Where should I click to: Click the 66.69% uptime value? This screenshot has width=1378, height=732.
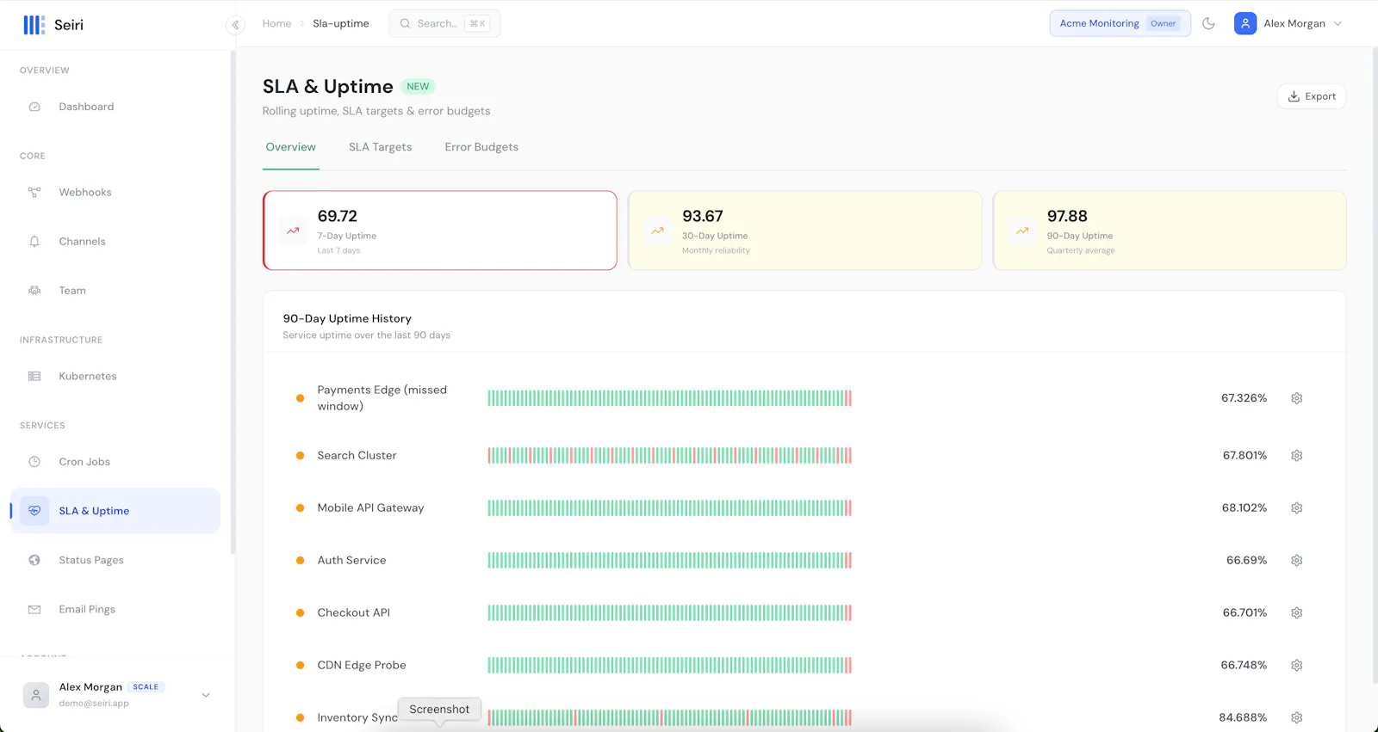(1246, 561)
